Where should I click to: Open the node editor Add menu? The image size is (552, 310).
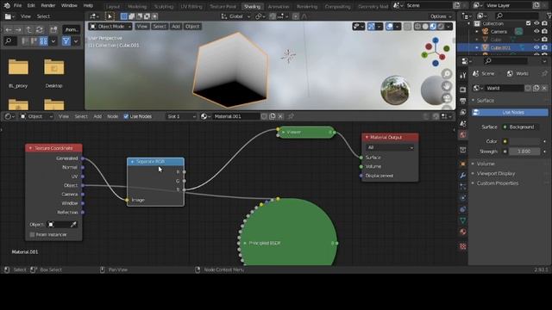[x=97, y=116]
